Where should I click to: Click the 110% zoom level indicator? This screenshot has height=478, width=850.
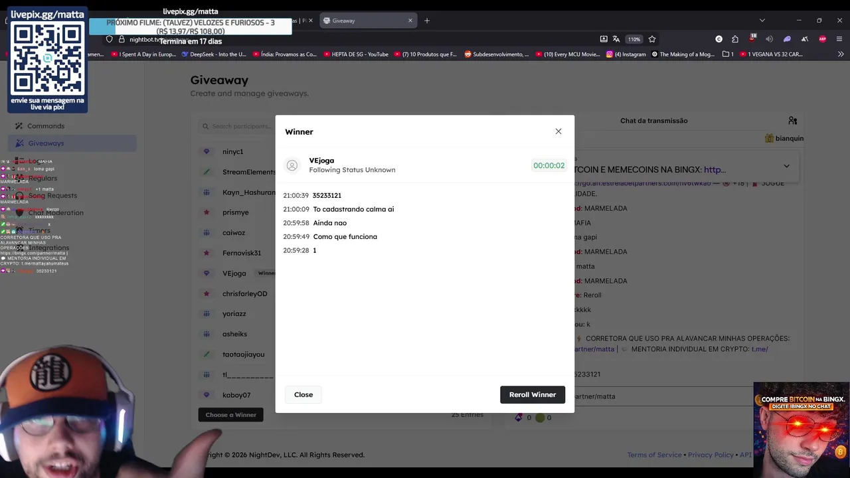click(634, 39)
